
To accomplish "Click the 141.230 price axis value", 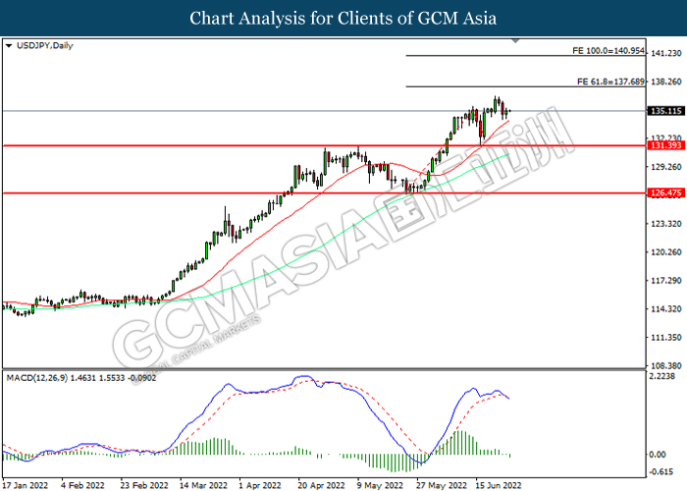I will [666, 53].
